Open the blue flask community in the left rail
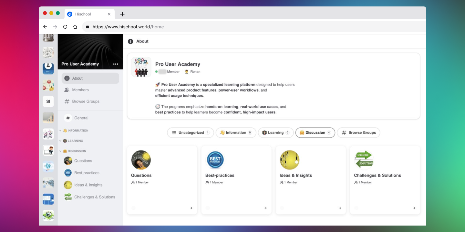465x232 pixels. [48, 69]
